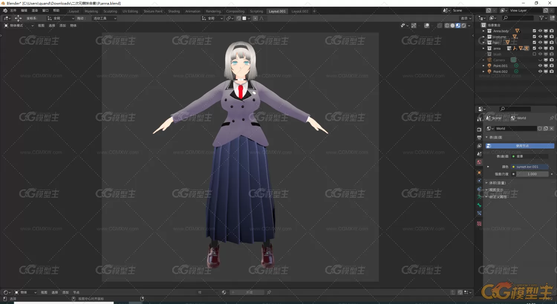Screen dimensions: 557x304
Task: Uncheck hair collection checkbox
Action: click(534, 42)
